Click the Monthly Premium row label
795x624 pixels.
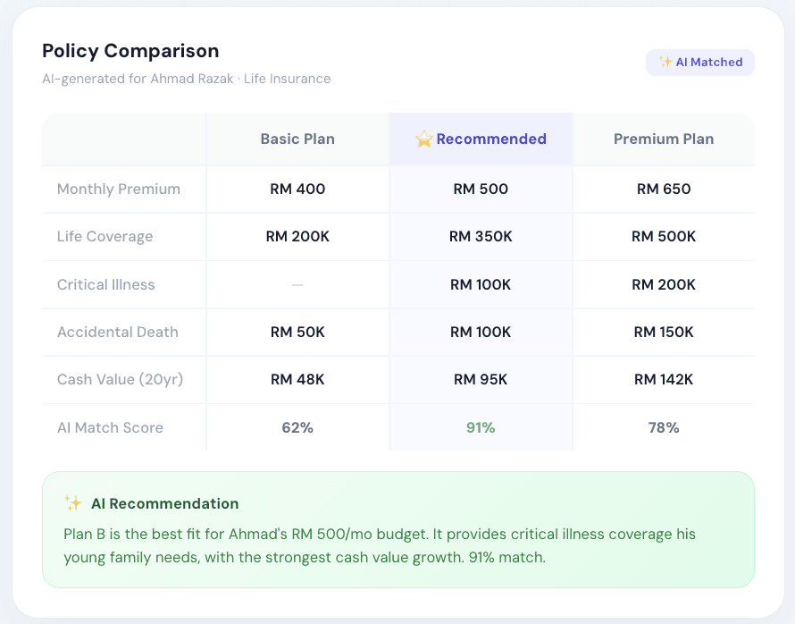pyautogui.click(x=119, y=189)
